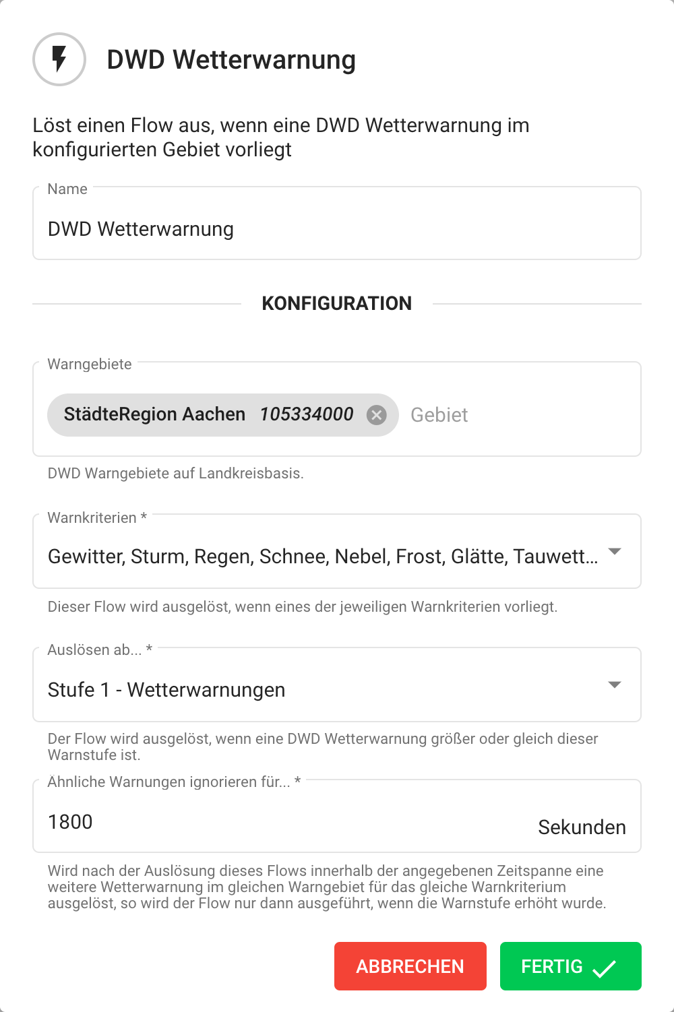This screenshot has width=674, height=1012.
Task: Focus the Name text field
Action: coord(336,229)
